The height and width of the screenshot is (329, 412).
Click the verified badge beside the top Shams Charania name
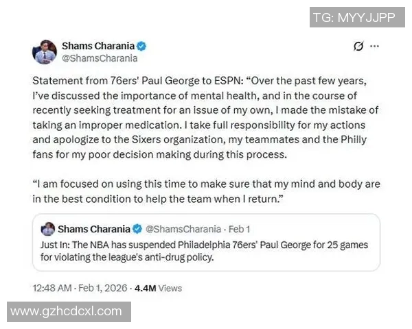coord(141,47)
